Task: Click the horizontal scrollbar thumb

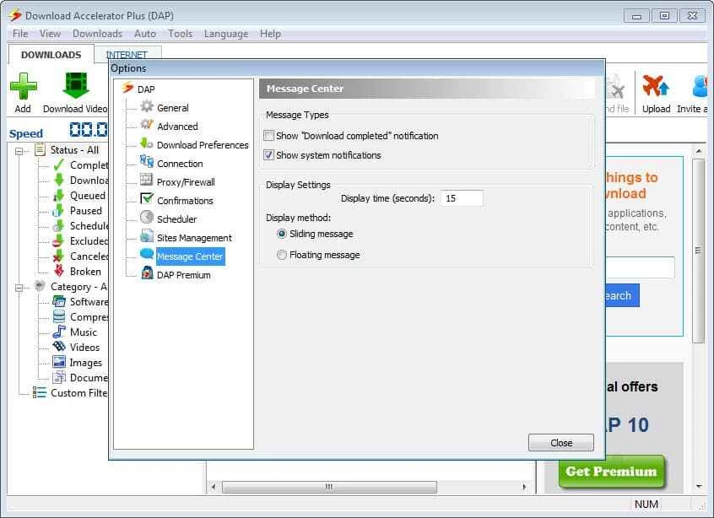Action: pyautogui.click(x=329, y=487)
